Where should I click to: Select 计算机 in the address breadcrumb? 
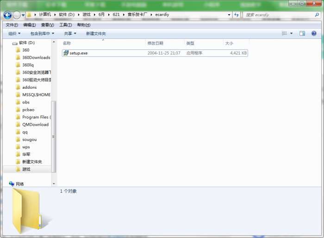click(x=45, y=14)
